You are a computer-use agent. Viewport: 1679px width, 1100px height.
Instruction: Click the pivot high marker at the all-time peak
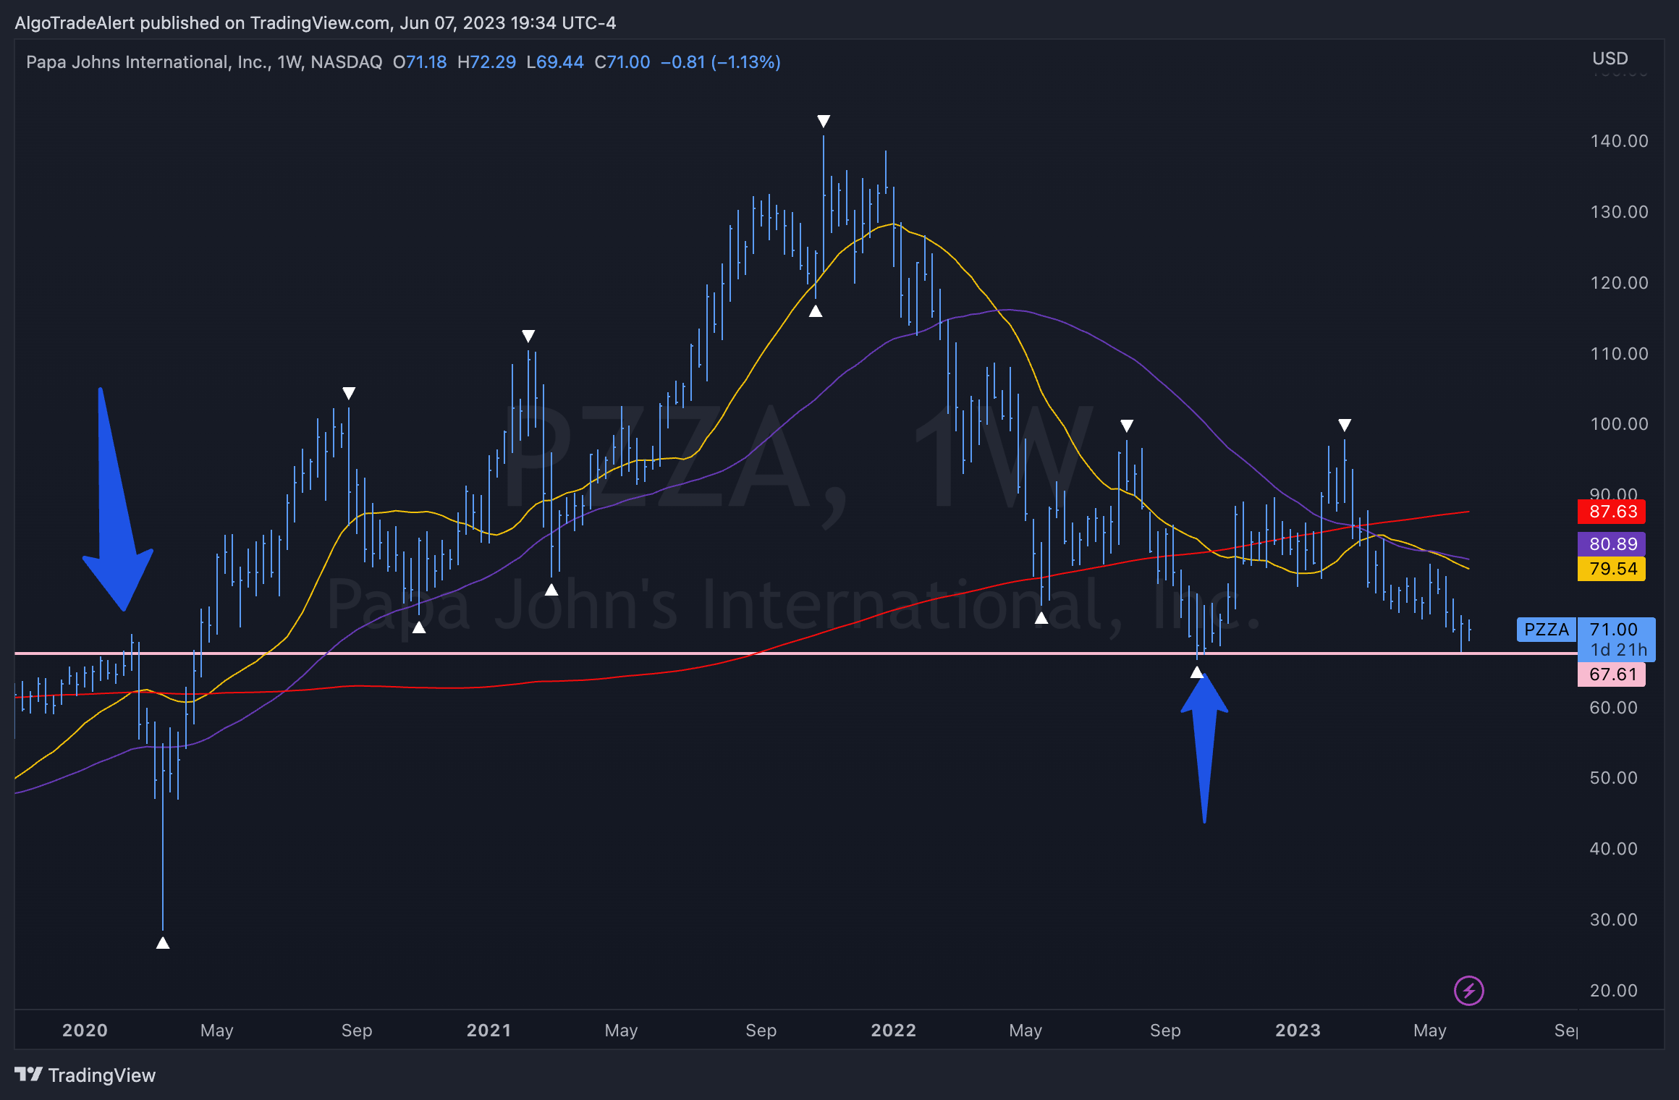[824, 121]
